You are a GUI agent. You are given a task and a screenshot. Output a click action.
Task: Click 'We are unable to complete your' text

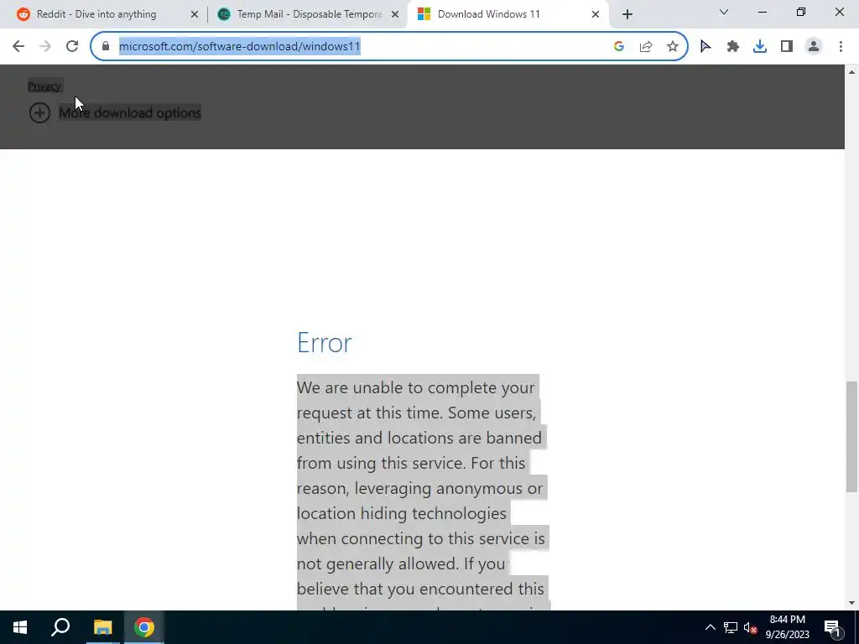[x=416, y=387]
